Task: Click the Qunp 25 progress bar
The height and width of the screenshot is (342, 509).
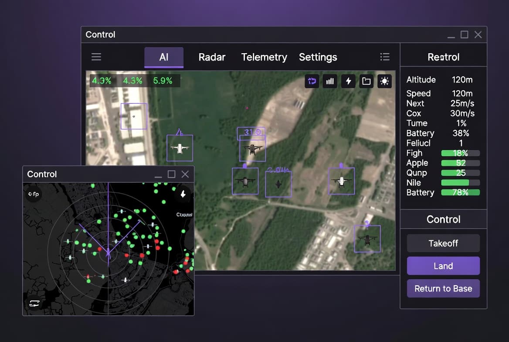Action: [460, 173]
